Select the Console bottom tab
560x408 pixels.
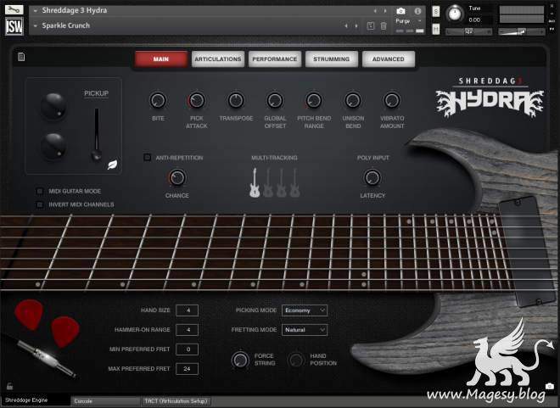coord(105,401)
